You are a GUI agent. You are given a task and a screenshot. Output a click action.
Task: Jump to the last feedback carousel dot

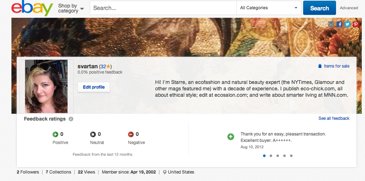point(291,156)
